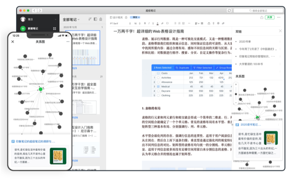Click the green 共享 share button

click(269, 17)
